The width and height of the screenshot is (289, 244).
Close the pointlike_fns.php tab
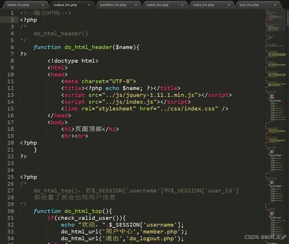point(136,5)
